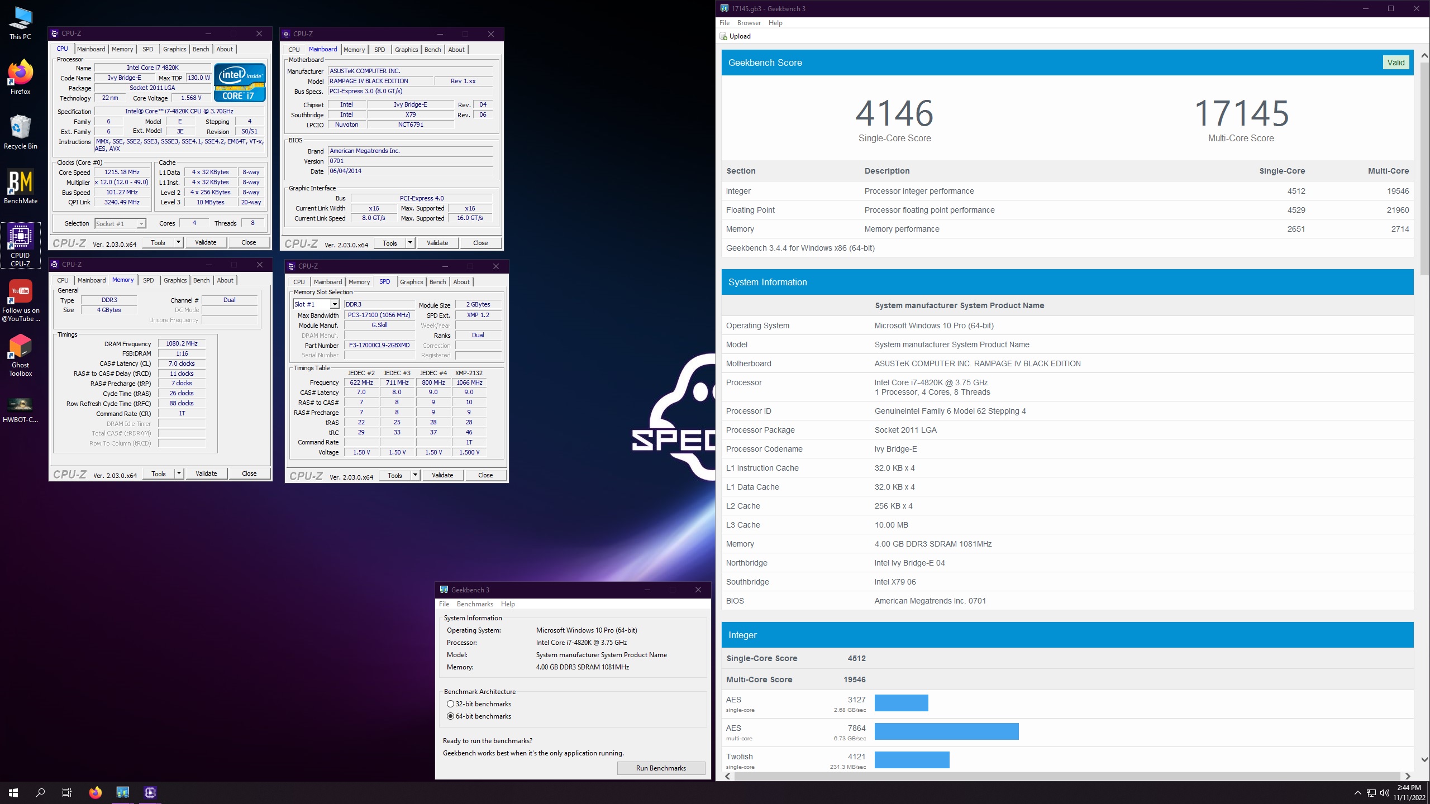The width and height of the screenshot is (1430, 804).
Task: Select 64-bit benchmarks radio option
Action: (x=450, y=716)
